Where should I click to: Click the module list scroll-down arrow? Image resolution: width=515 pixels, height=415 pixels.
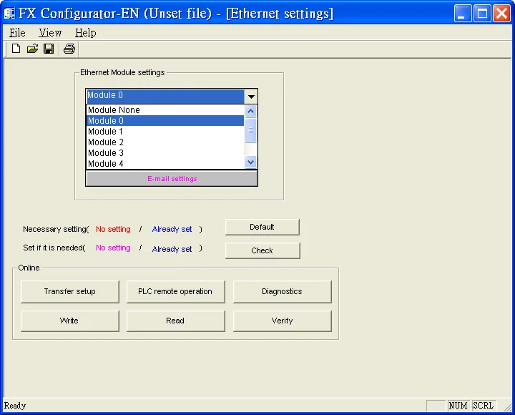click(x=250, y=162)
